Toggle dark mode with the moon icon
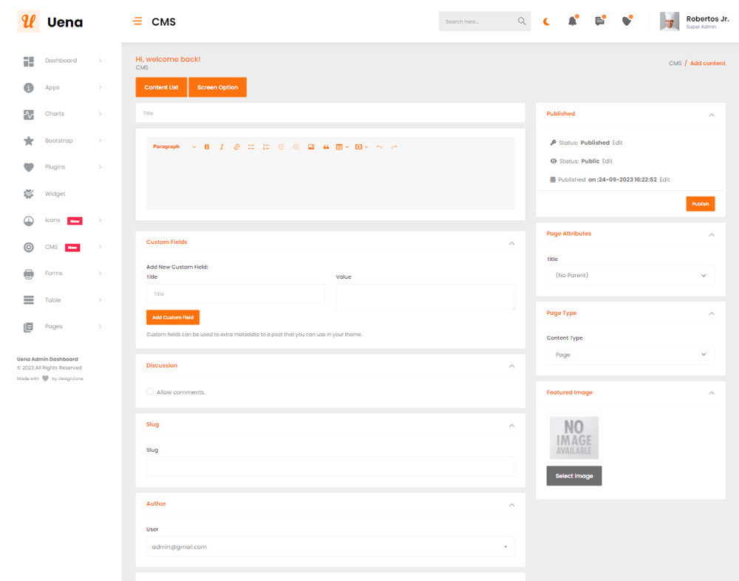The width and height of the screenshot is (739, 581). tap(547, 21)
